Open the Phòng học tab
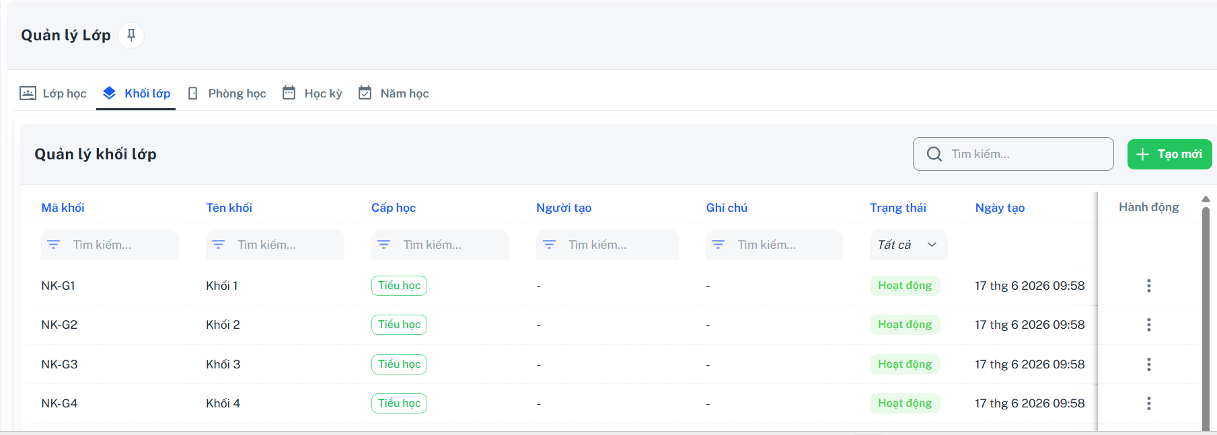 (x=227, y=93)
